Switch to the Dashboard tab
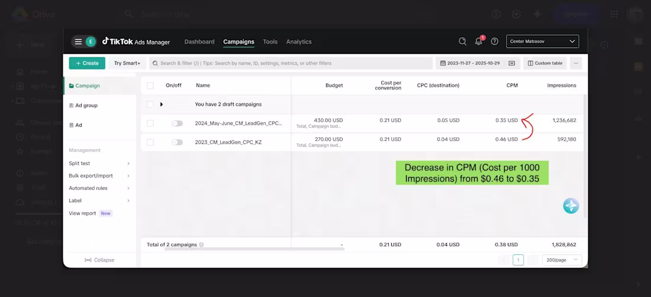 pos(199,41)
